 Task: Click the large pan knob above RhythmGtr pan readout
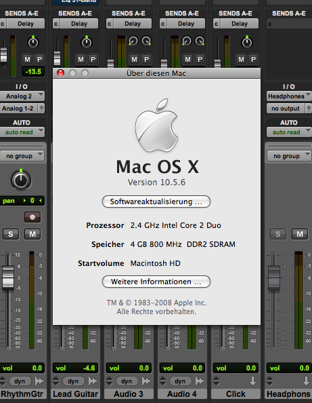coord(21,180)
